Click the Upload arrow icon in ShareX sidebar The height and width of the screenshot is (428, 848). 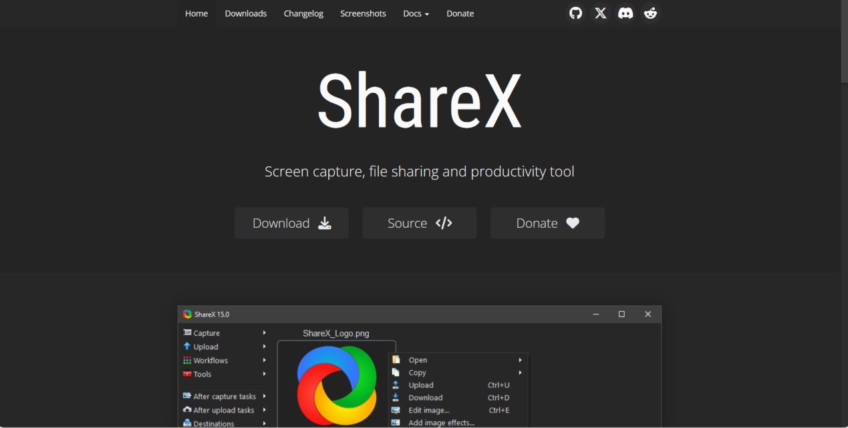pos(187,347)
